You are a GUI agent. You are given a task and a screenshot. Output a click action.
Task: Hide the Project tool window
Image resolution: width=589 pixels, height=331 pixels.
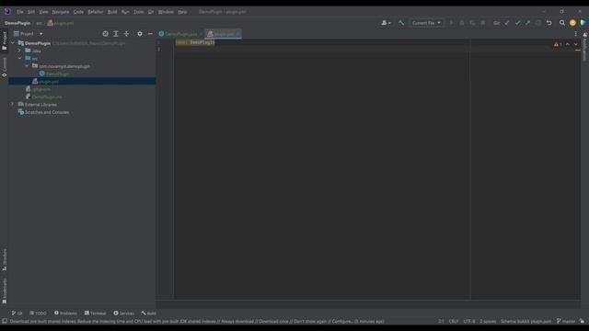point(150,34)
